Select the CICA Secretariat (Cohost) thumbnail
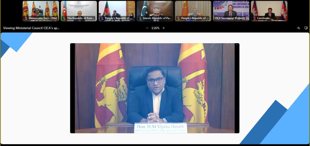Viewport: 310px width, 146px height. click(x=231, y=11)
